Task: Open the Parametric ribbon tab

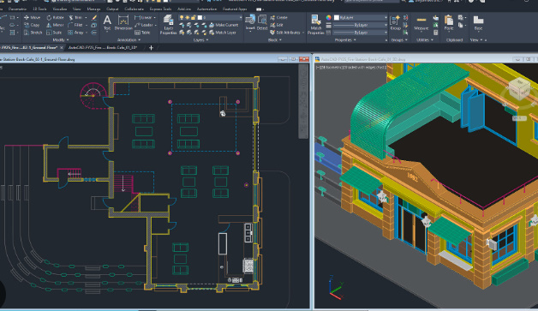Action: pos(17,9)
